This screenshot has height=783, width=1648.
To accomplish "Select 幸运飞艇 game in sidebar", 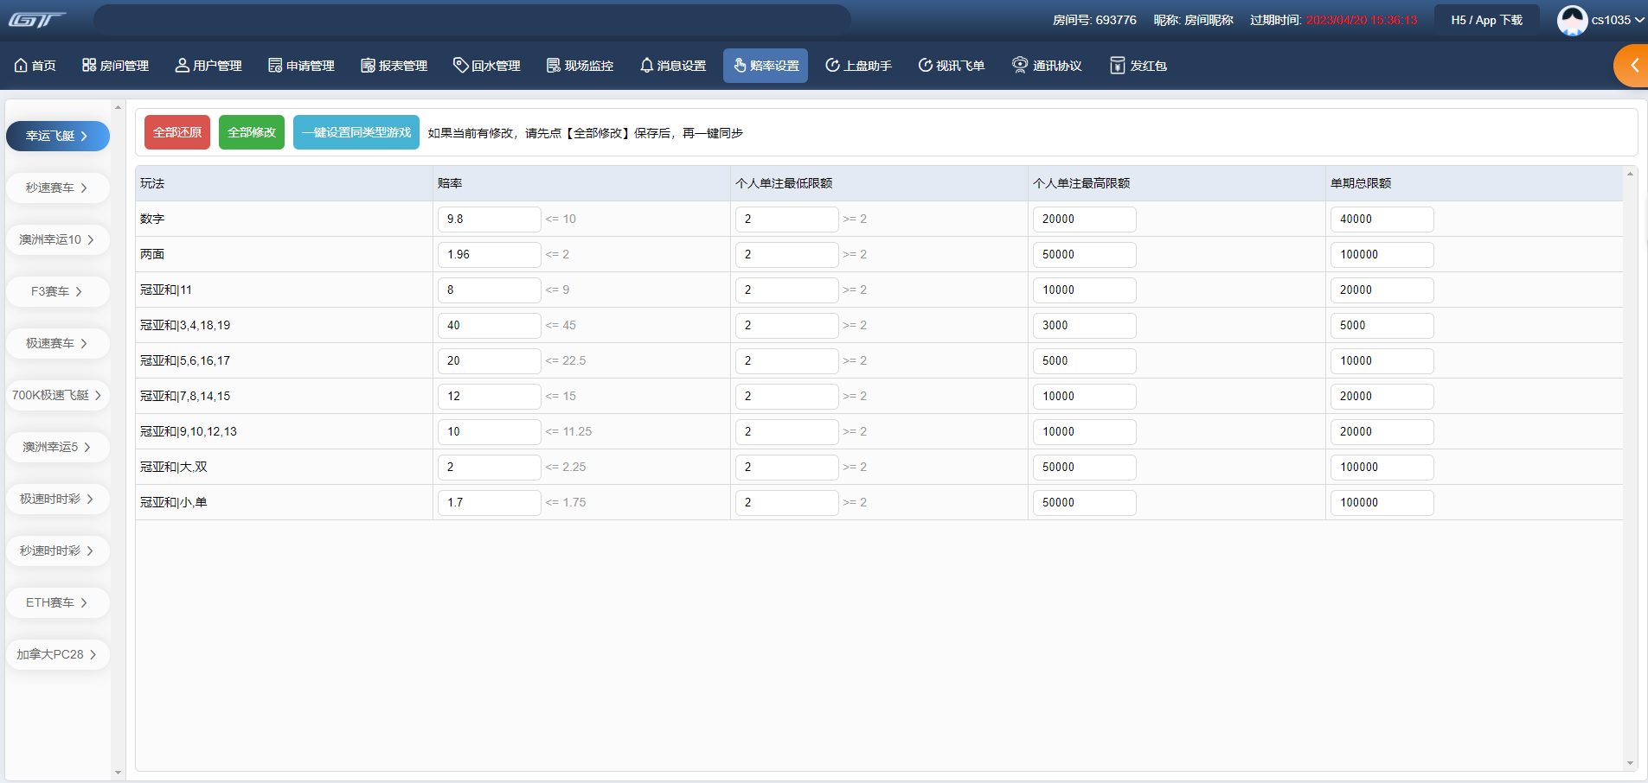I will 58,136.
